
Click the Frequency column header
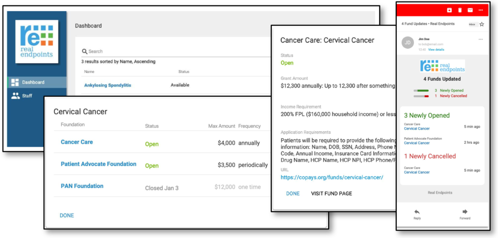[x=249, y=126]
